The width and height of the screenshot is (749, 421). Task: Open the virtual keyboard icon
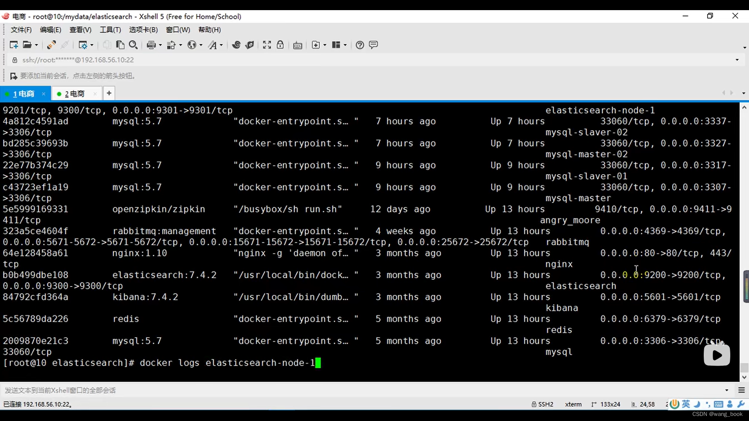point(298,45)
